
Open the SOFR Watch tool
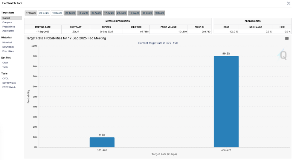(9, 83)
